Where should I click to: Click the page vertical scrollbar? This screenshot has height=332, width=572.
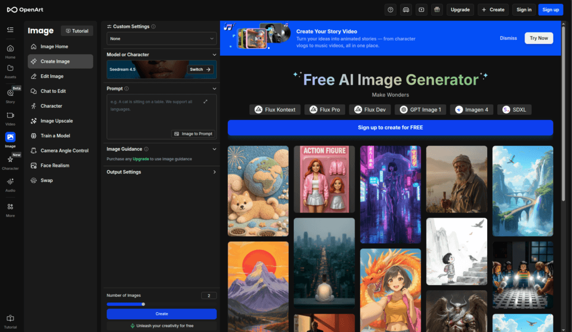tap(563, 113)
